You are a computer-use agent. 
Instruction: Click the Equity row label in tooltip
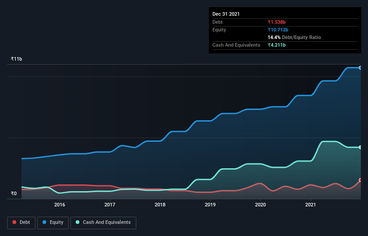point(219,30)
